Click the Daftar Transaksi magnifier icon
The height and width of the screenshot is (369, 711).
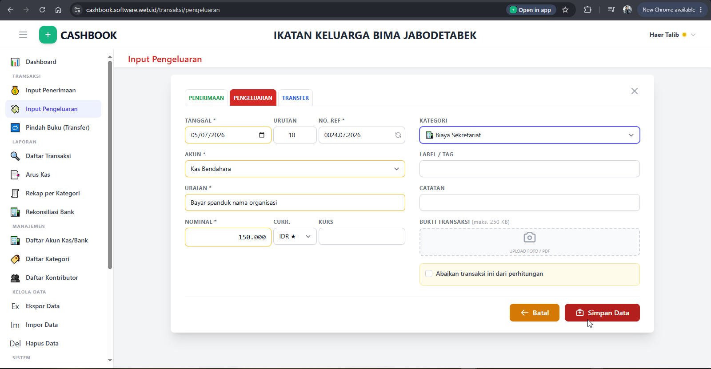15,156
